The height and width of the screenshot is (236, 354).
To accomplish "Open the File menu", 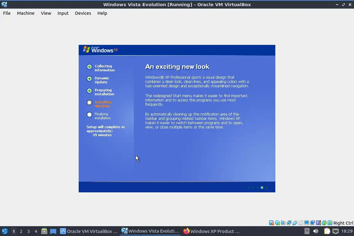I will 7,13.
